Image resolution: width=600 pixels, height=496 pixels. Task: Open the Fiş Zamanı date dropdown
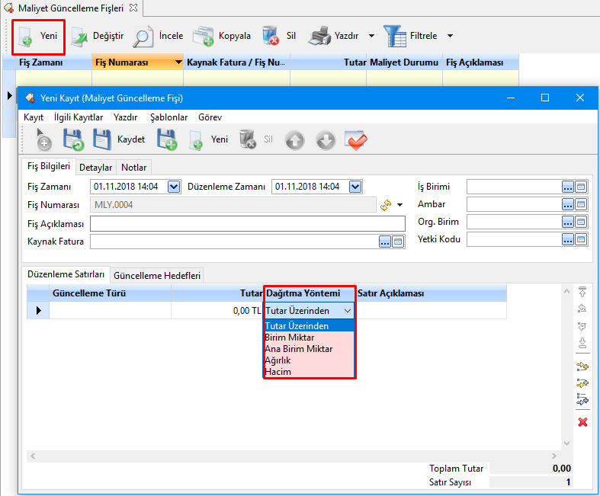173,187
